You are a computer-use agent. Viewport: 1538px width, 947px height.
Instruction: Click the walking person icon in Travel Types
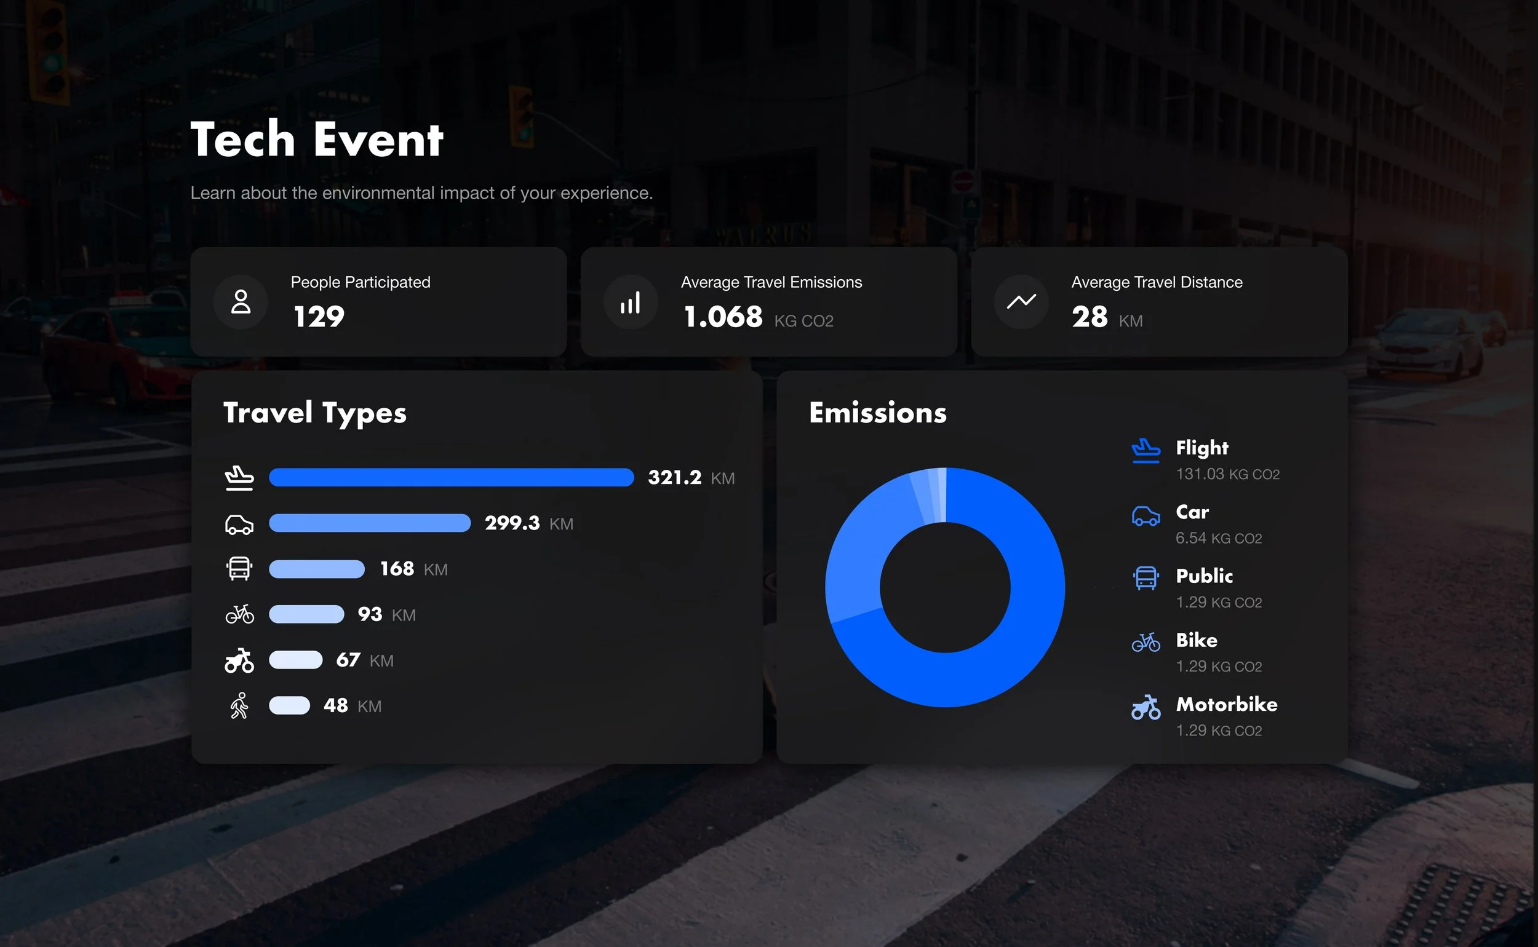pos(239,706)
